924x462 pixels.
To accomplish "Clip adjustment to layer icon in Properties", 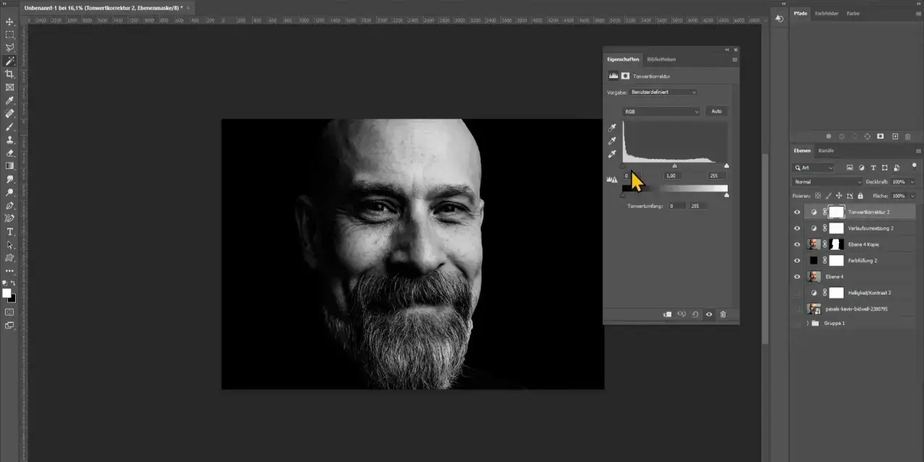I will click(667, 314).
